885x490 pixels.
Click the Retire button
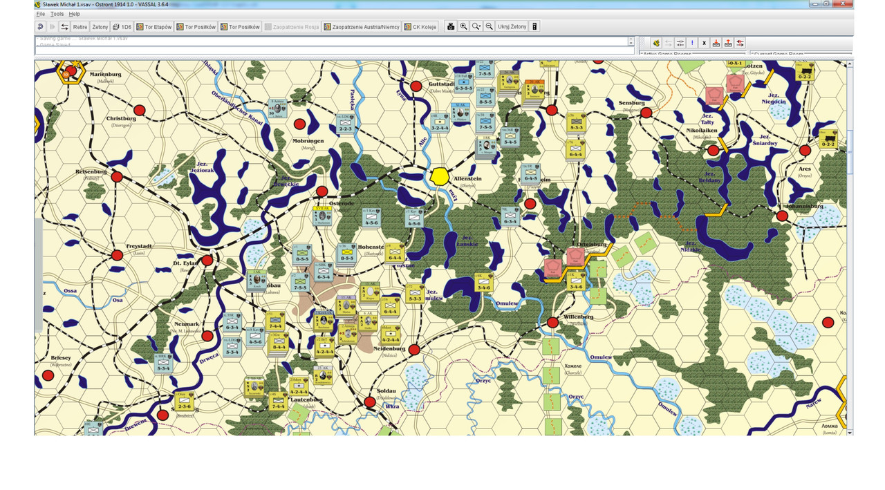(x=80, y=27)
